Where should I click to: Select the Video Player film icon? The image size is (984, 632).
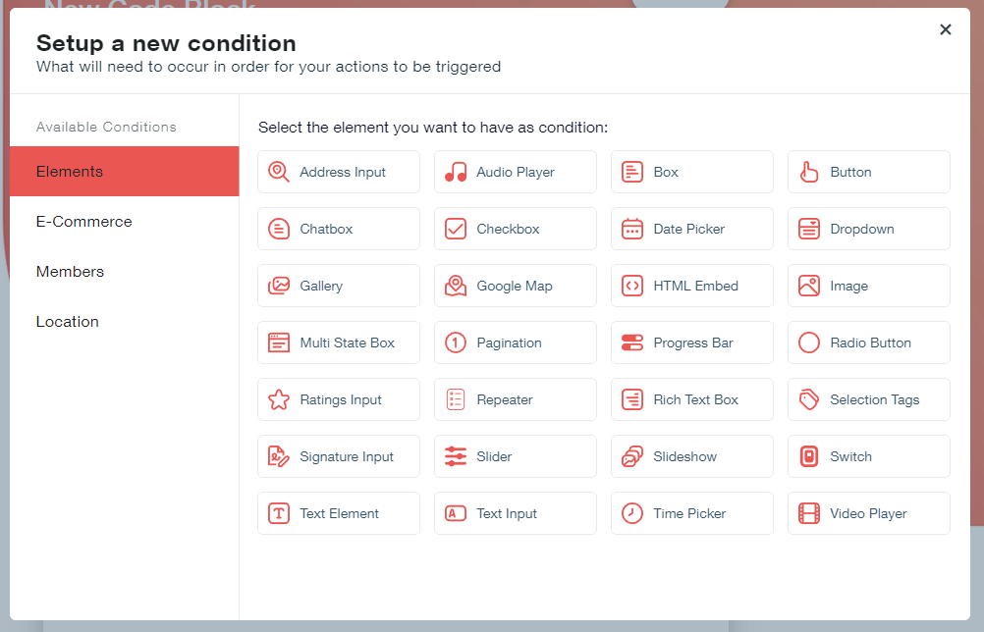(x=809, y=513)
